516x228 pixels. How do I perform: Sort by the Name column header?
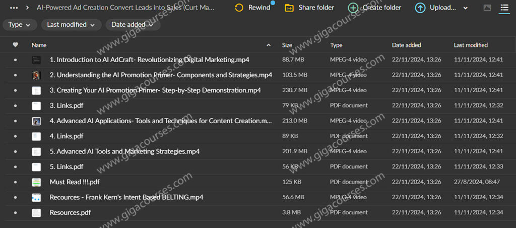coord(39,45)
